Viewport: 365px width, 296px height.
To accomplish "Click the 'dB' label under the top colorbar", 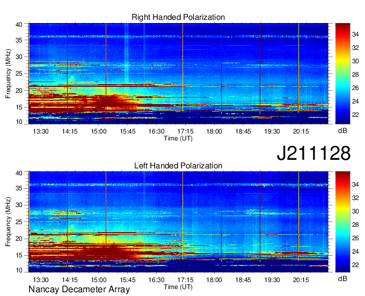I will [x=342, y=130].
